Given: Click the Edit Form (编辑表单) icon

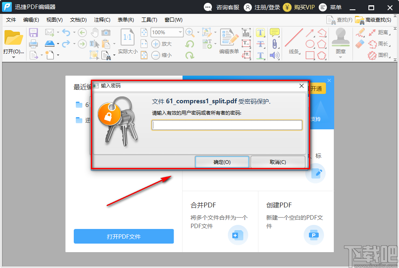Looking at the screenshot, I should pyautogui.click(x=229, y=37).
